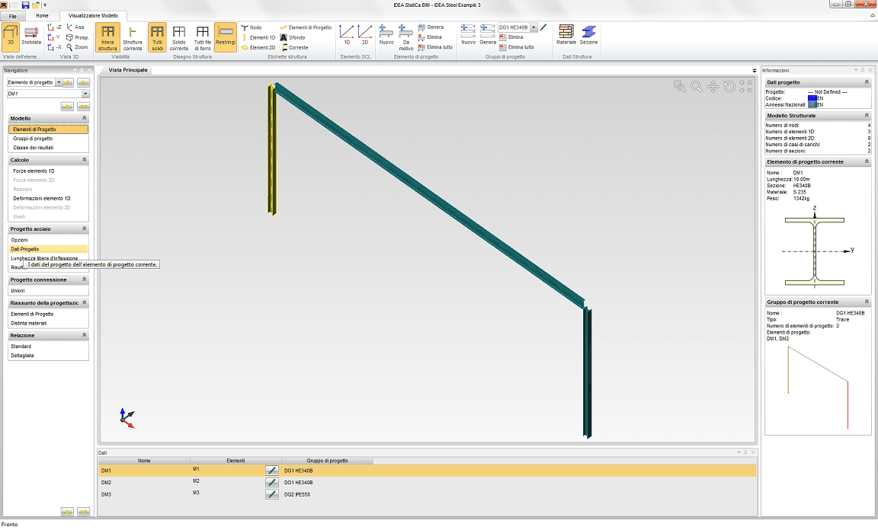Select Visualizzatore Modello ribbon tab
This screenshot has width=878, height=530.
click(93, 16)
